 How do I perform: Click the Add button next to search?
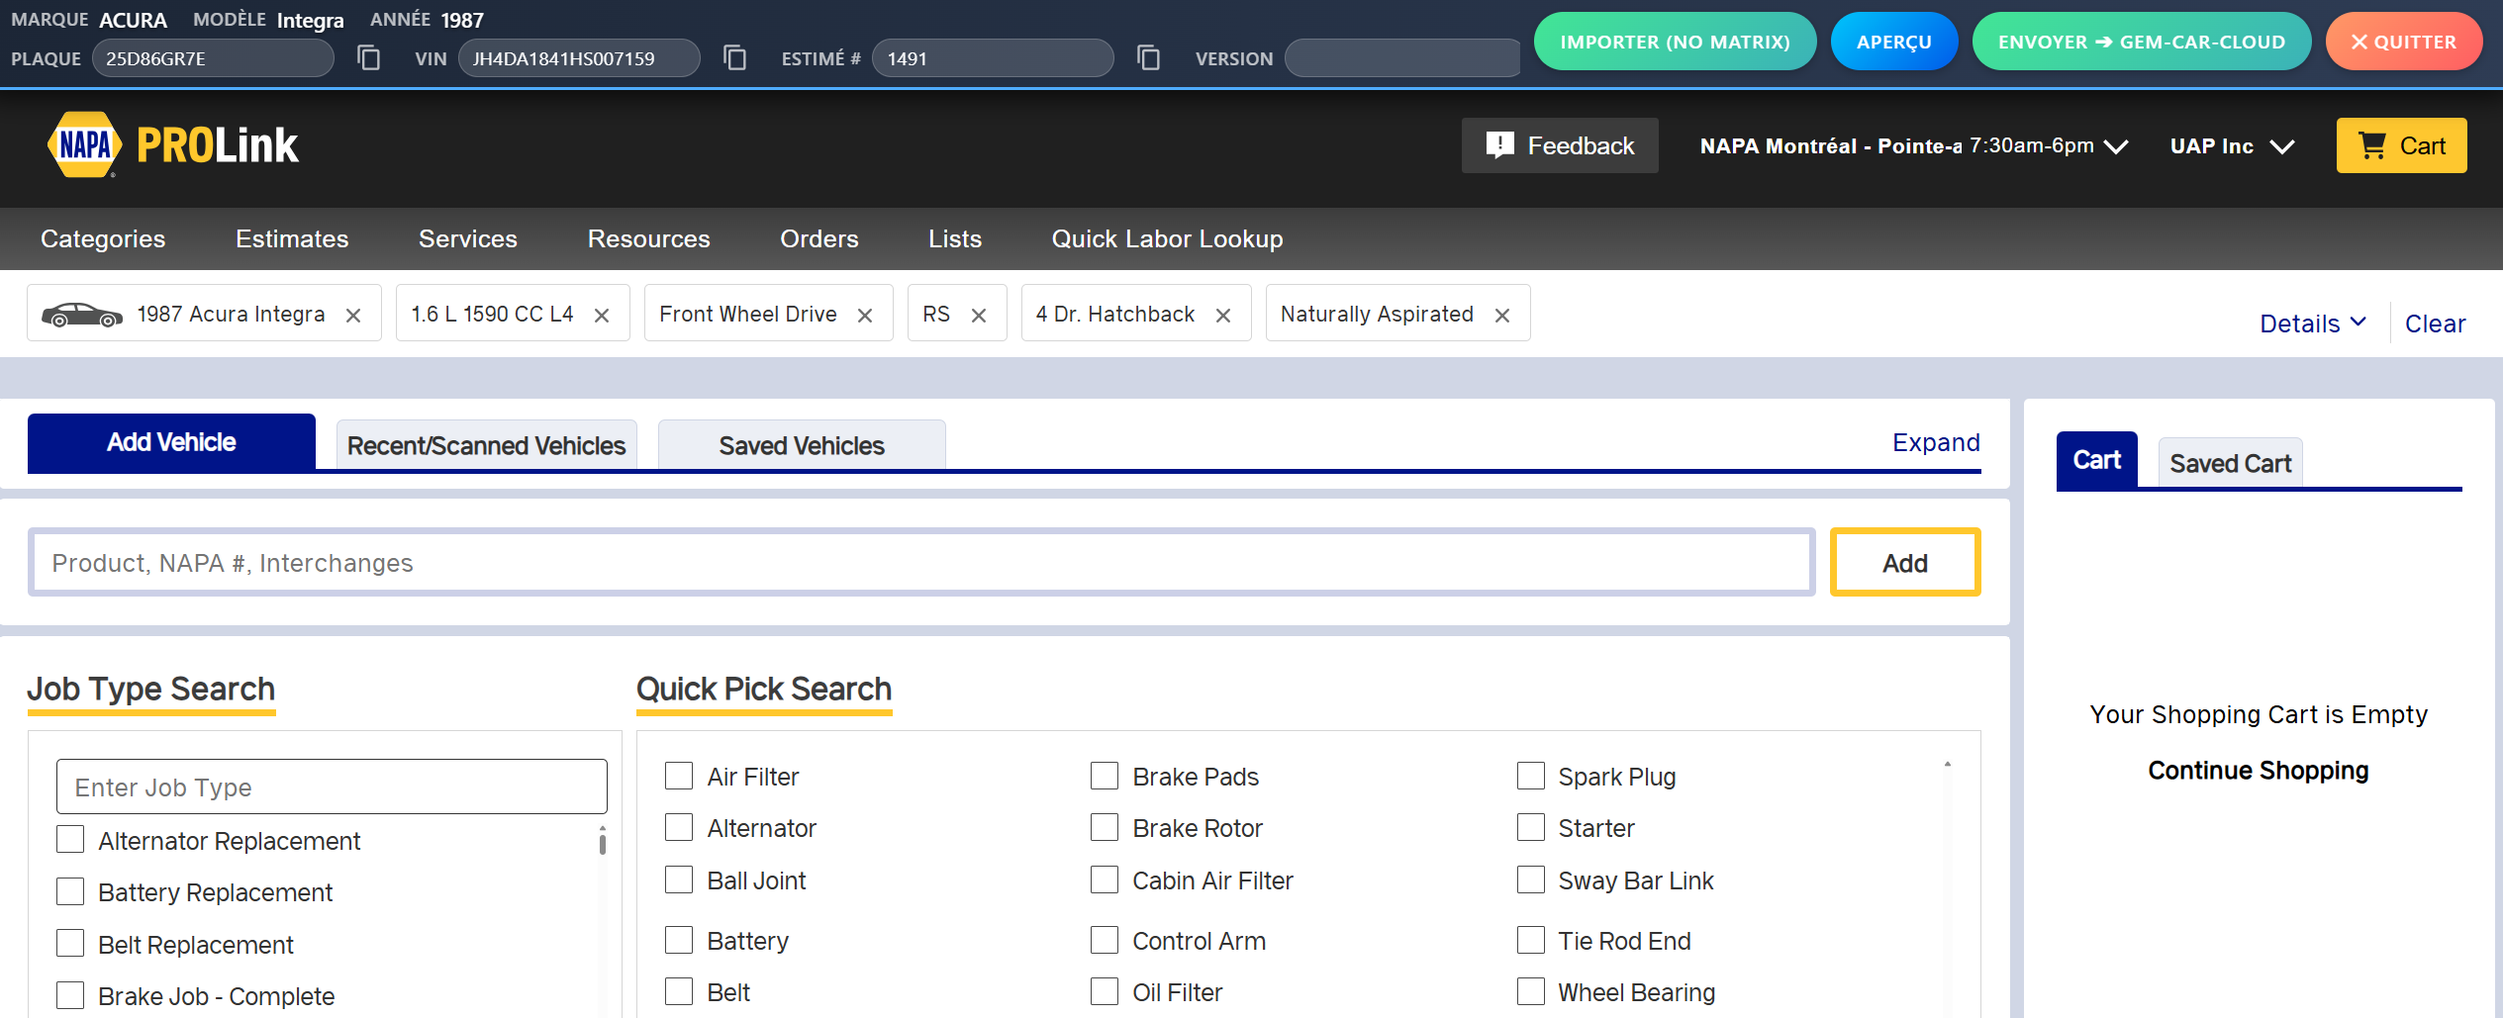pyautogui.click(x=1905, y=563)
